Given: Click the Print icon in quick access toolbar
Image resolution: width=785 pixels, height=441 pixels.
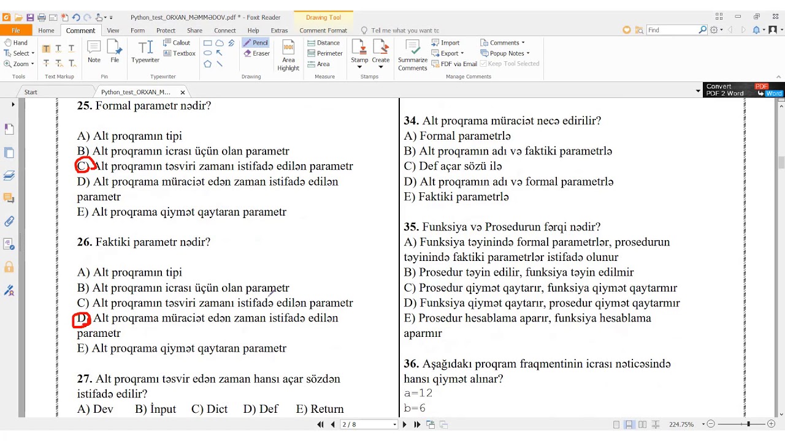Looking at the screenshot, I should pyautogui.click(x=42, y=18).
